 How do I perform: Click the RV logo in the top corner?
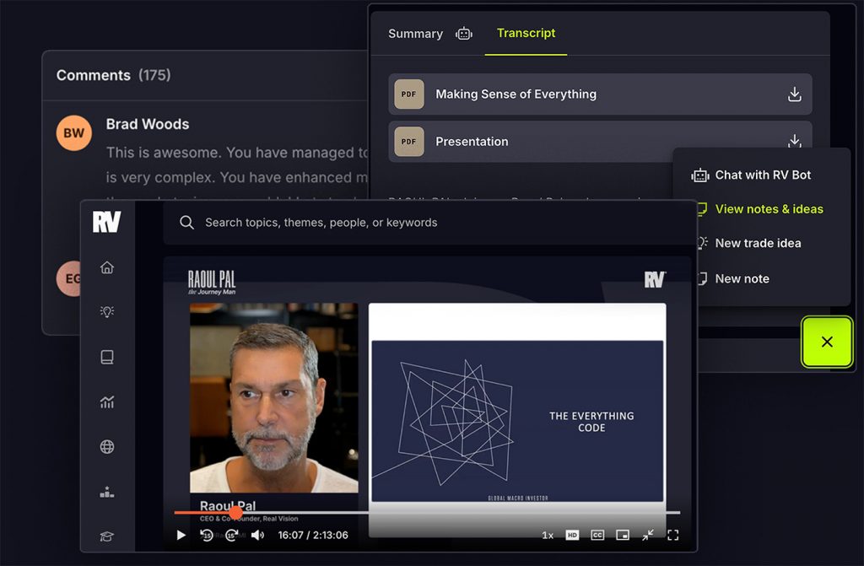click(105, 221)
